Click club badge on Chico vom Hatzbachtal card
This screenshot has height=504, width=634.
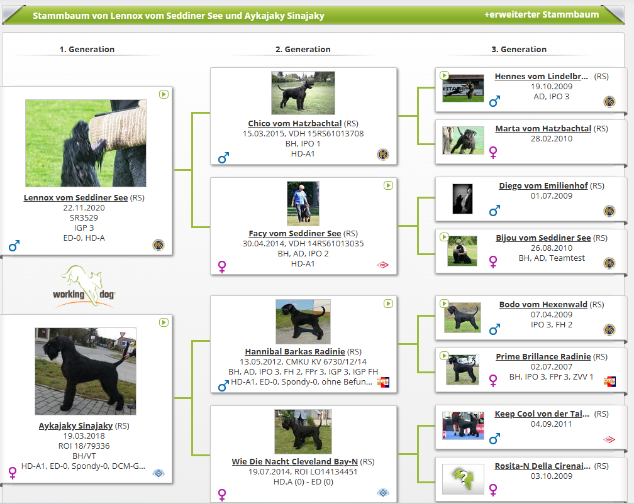(383, 154)
